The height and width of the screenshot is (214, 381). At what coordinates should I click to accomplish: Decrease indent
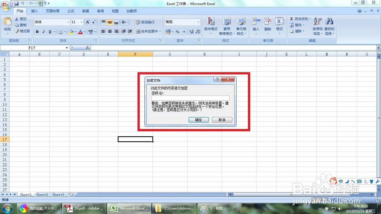point(124,32)
